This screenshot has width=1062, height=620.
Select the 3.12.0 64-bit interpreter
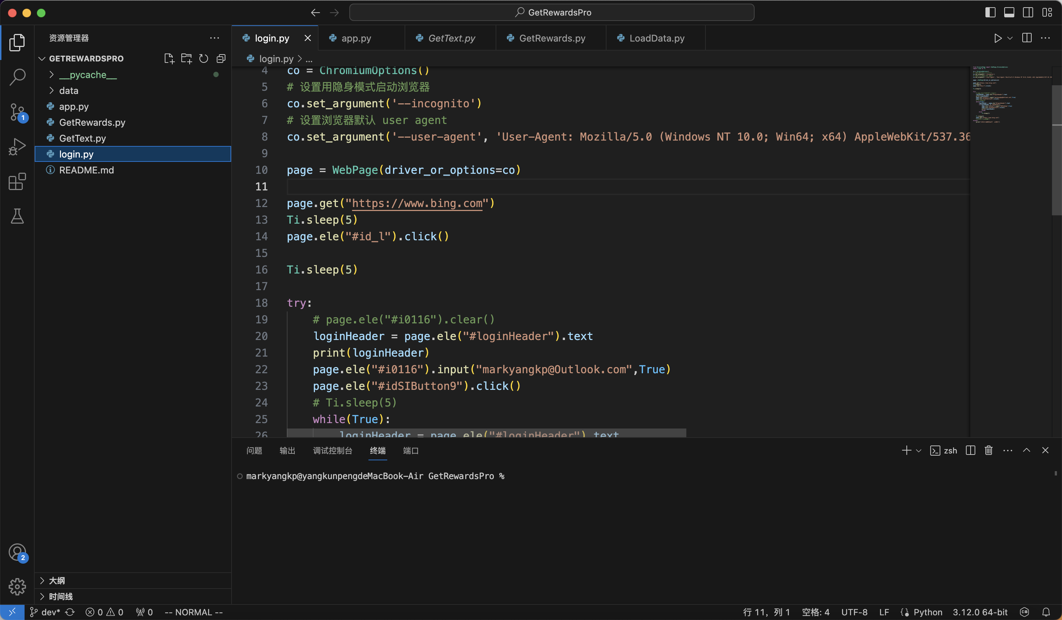click(x=980, y=612)
